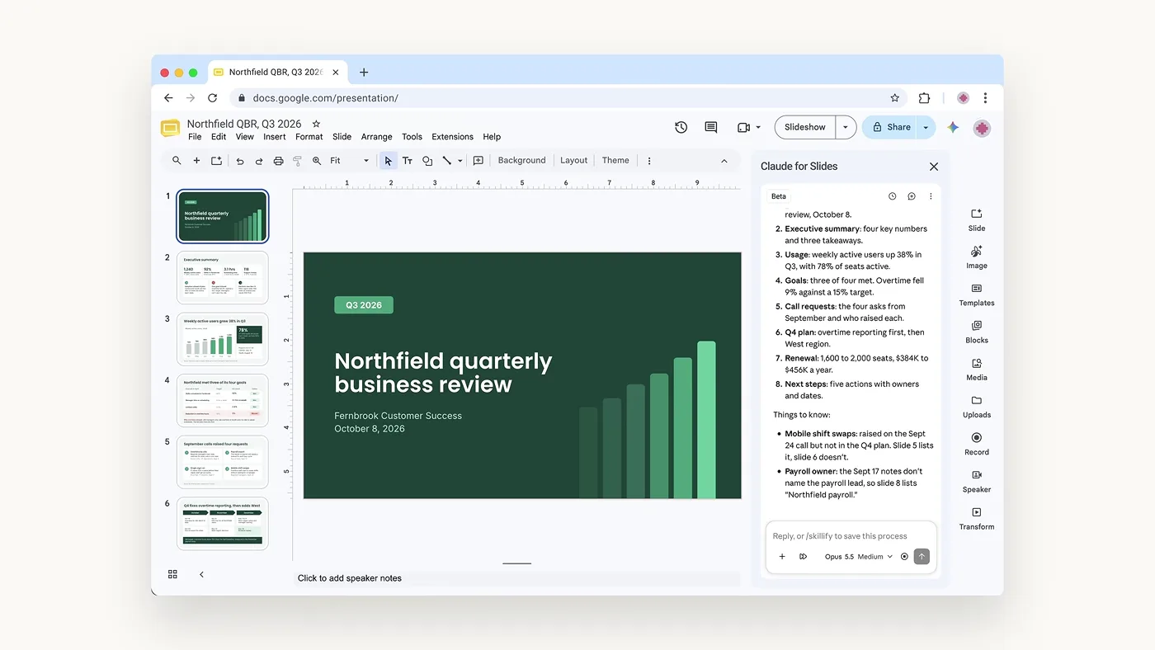Open the Opus 5.5 Medium model selector
1155x650 pixels.
point(859,557)
